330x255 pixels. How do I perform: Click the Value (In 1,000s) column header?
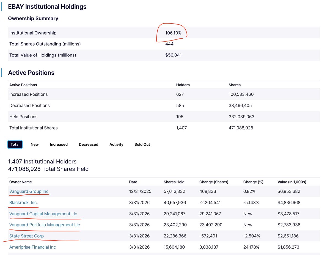pyautogui.click(x=292, y=182)
